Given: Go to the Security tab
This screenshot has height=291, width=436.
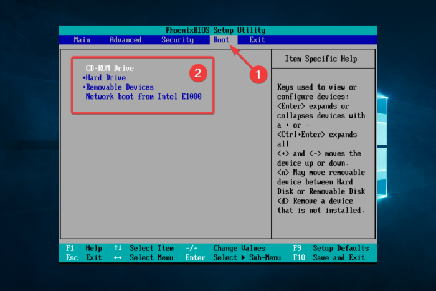Looking at the screenshot, I should (x=178, y=40).
